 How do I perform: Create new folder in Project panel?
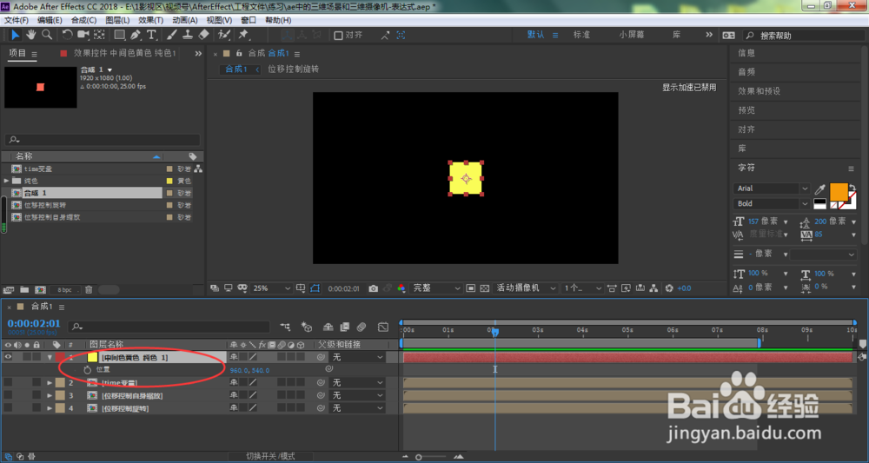coord(24,289)
